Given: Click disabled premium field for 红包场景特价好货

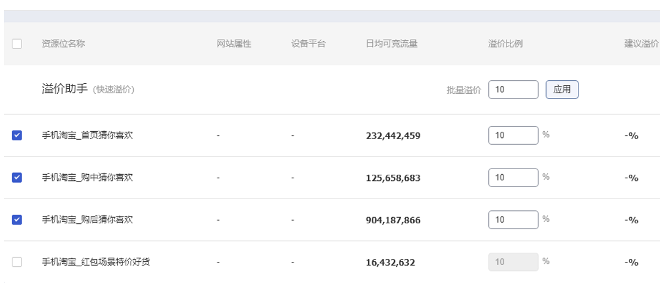Looking at the screenshot, I should tap(513, 262).
